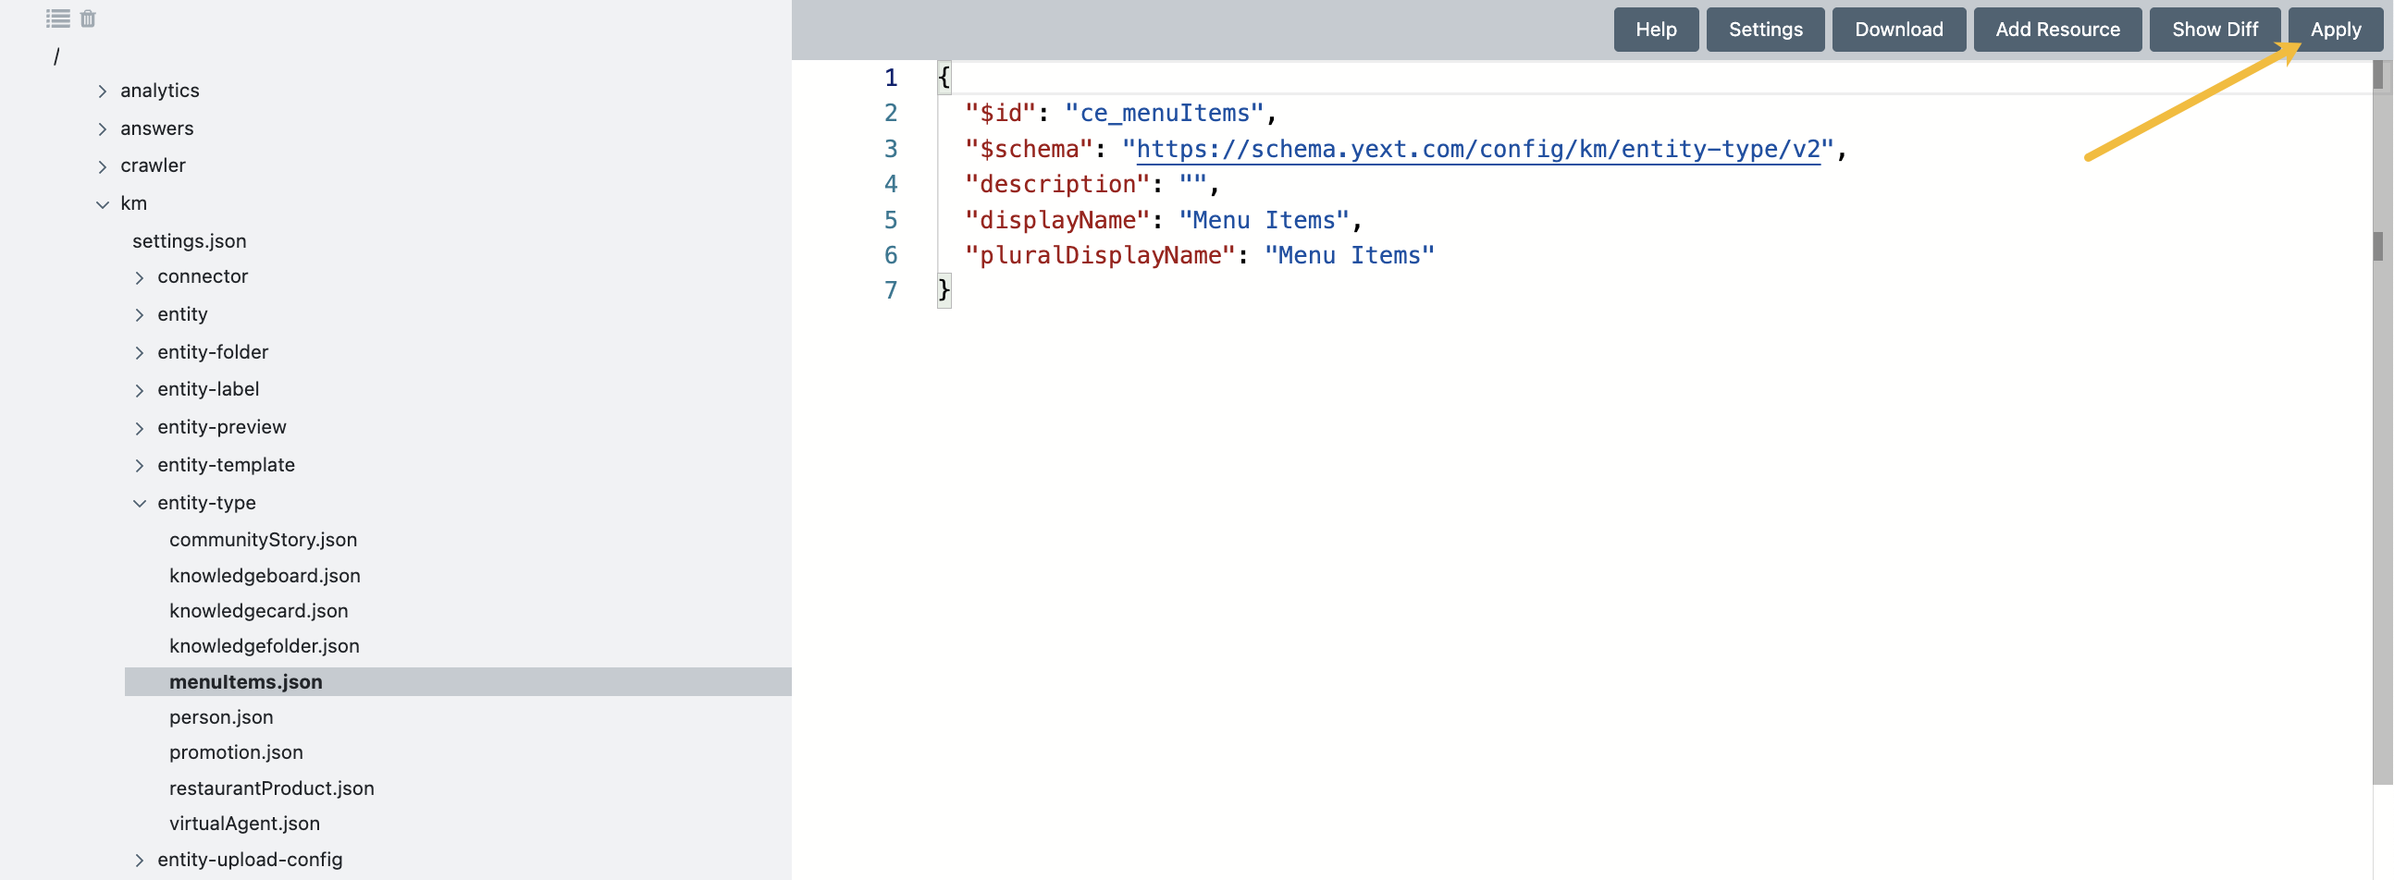Click the Download button
The width and height of the screenshot is (2394, 880).
[x=1899, y=30]
